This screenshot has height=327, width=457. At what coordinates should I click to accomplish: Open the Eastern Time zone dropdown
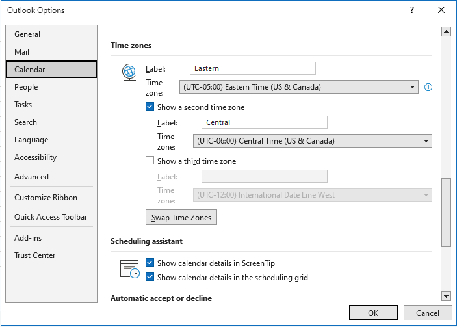pos(299,87)
